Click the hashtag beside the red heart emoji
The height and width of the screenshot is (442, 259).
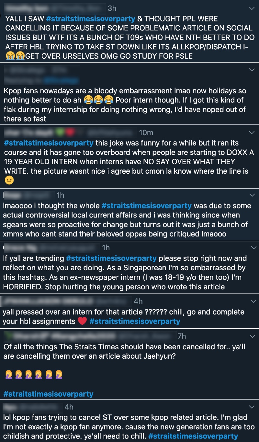point(135,321)
